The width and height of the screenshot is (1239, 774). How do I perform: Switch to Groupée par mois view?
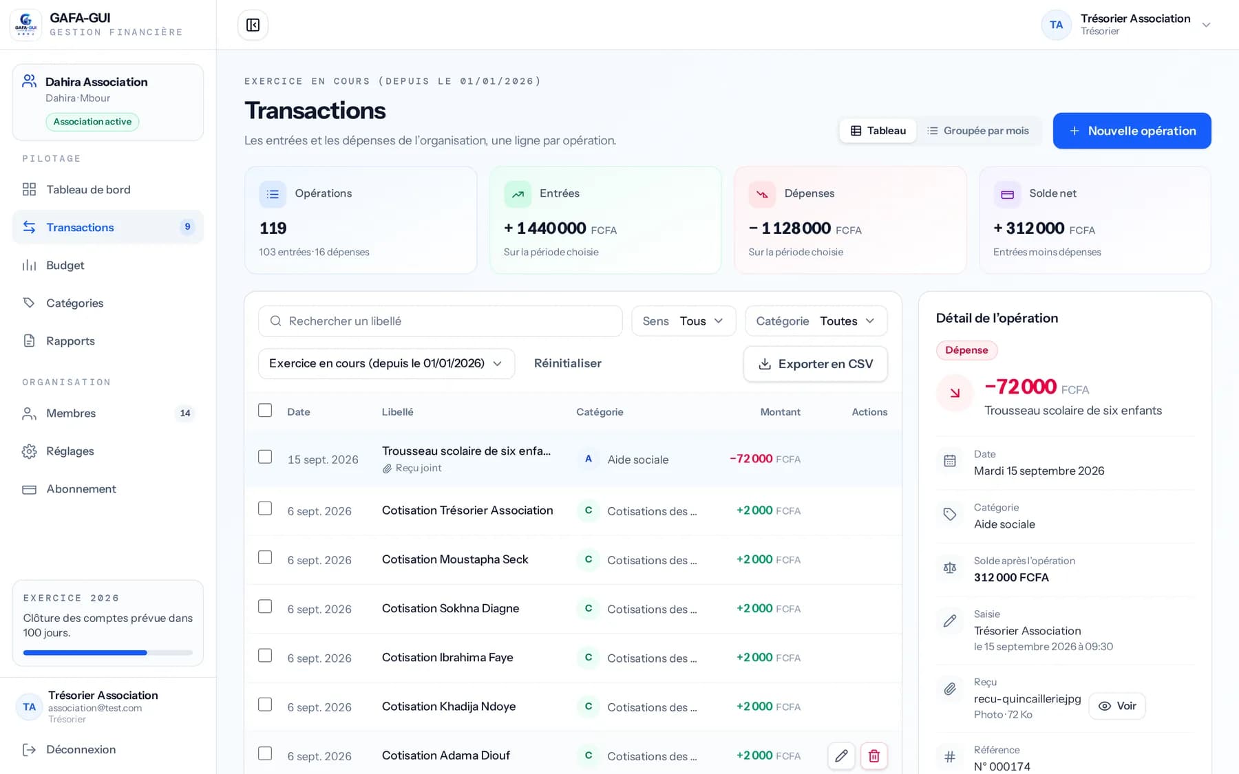click(977, 131)
